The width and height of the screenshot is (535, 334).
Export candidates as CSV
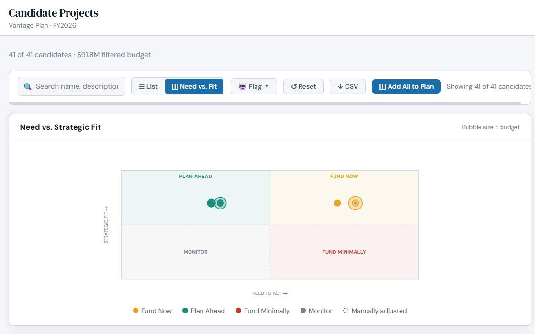point(348,86)
